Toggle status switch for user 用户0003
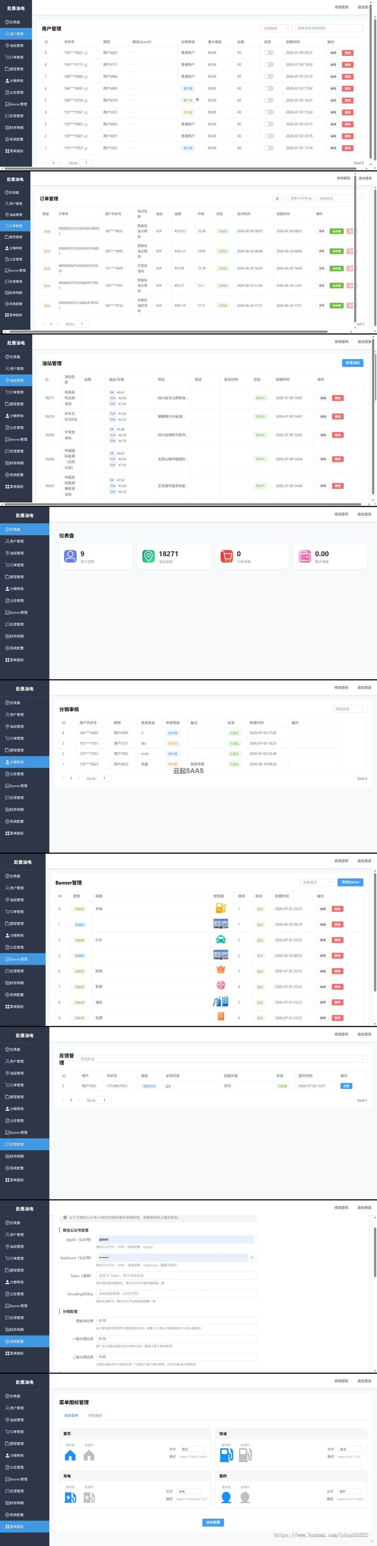Image resolution: width=377 pixels, height=1546 pixels. click(269, 124)
